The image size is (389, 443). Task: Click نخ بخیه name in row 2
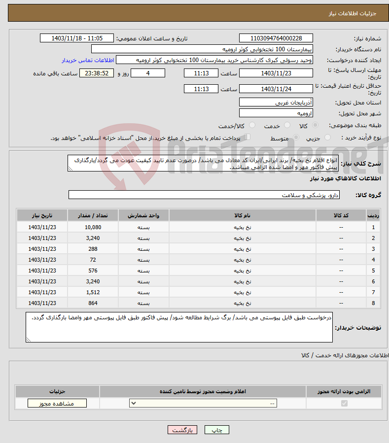(x=242, y=239)
